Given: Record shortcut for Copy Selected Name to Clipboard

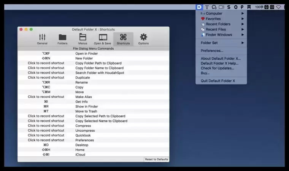Looking at the screenshot, I should 46,121.
